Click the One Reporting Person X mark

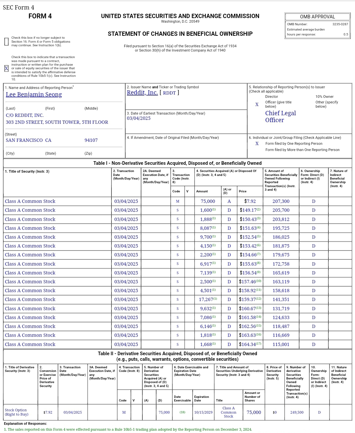pos(257,143)
